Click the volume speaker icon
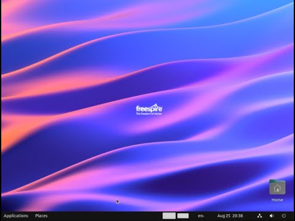295x221 pixels. pyautogui.click(x=272, y=215)
